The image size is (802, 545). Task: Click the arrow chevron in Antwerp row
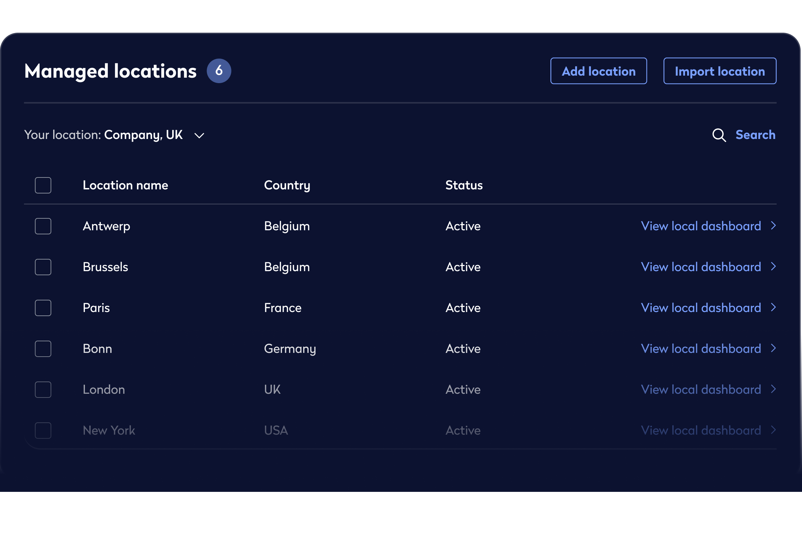point(774,226)
